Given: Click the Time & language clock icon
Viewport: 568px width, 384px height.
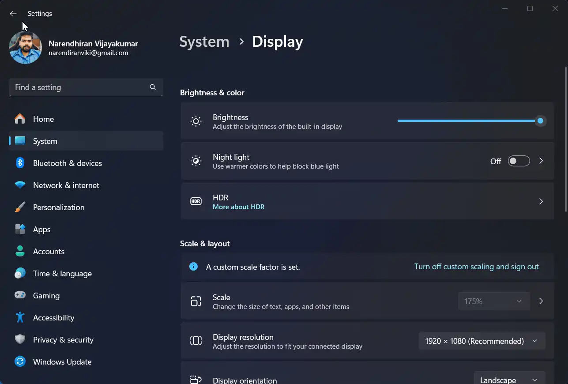Looking at the screenshot, I should (20, 273).
